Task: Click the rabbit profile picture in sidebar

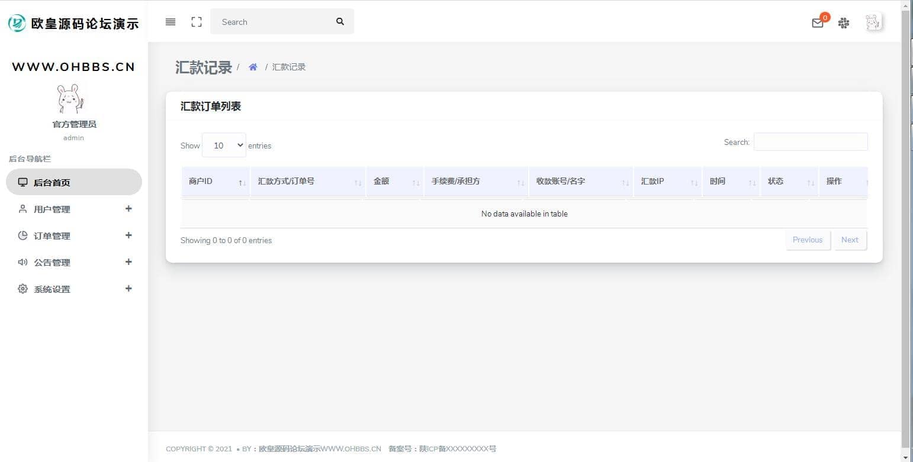Action: [71, 99]
